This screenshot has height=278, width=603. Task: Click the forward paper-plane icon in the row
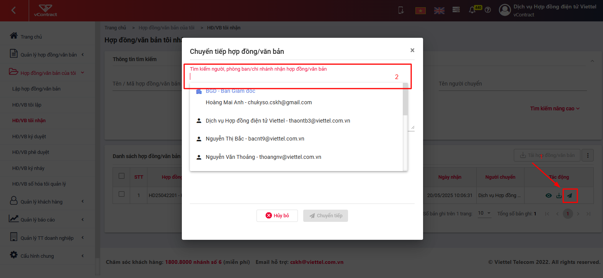coord(570,196)
